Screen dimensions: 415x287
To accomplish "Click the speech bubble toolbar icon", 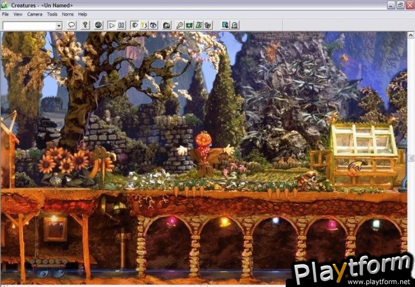I will pyautogui.click(x=72, y=25).
